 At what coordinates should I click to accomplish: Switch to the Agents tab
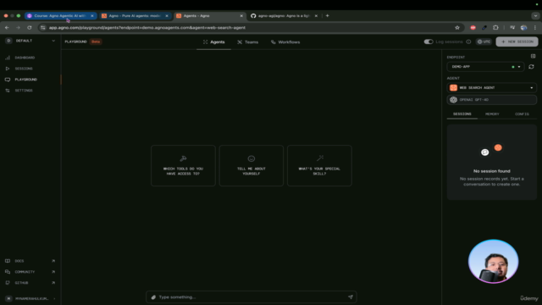(x=214, y=42)
